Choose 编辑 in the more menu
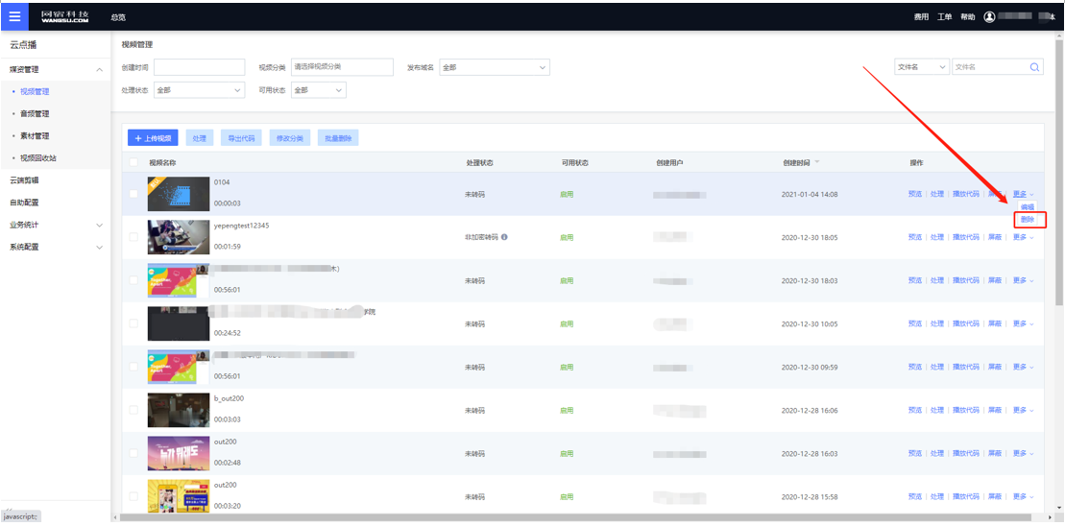Screen dimensions: 1065x526 tap(1028, 206)
